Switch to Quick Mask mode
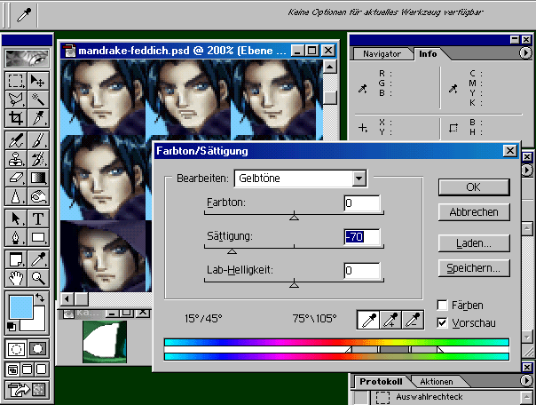The image size is (536, 405). pyautogui.click(x=37, y=349)
